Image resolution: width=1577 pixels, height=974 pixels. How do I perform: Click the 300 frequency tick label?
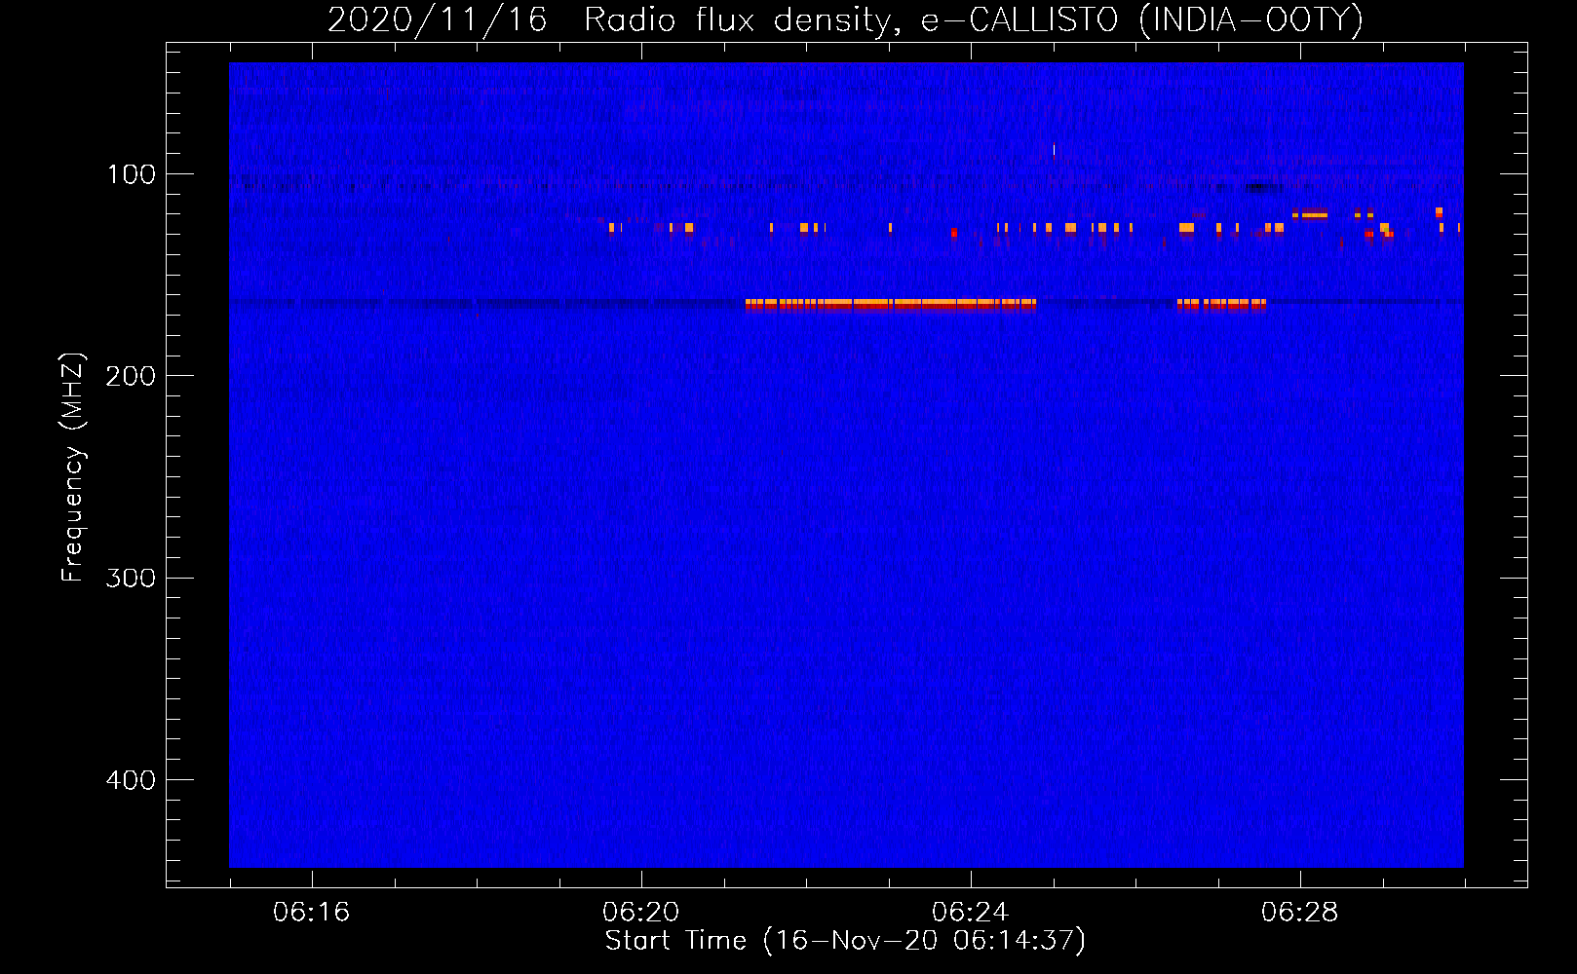point(132,578)
